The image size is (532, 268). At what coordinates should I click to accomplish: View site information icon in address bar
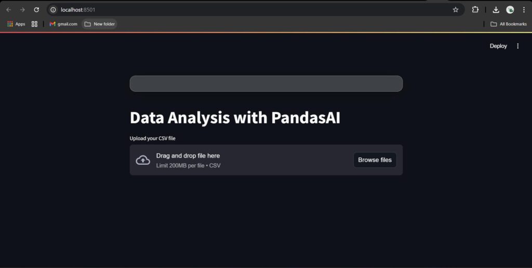point(54,10)
